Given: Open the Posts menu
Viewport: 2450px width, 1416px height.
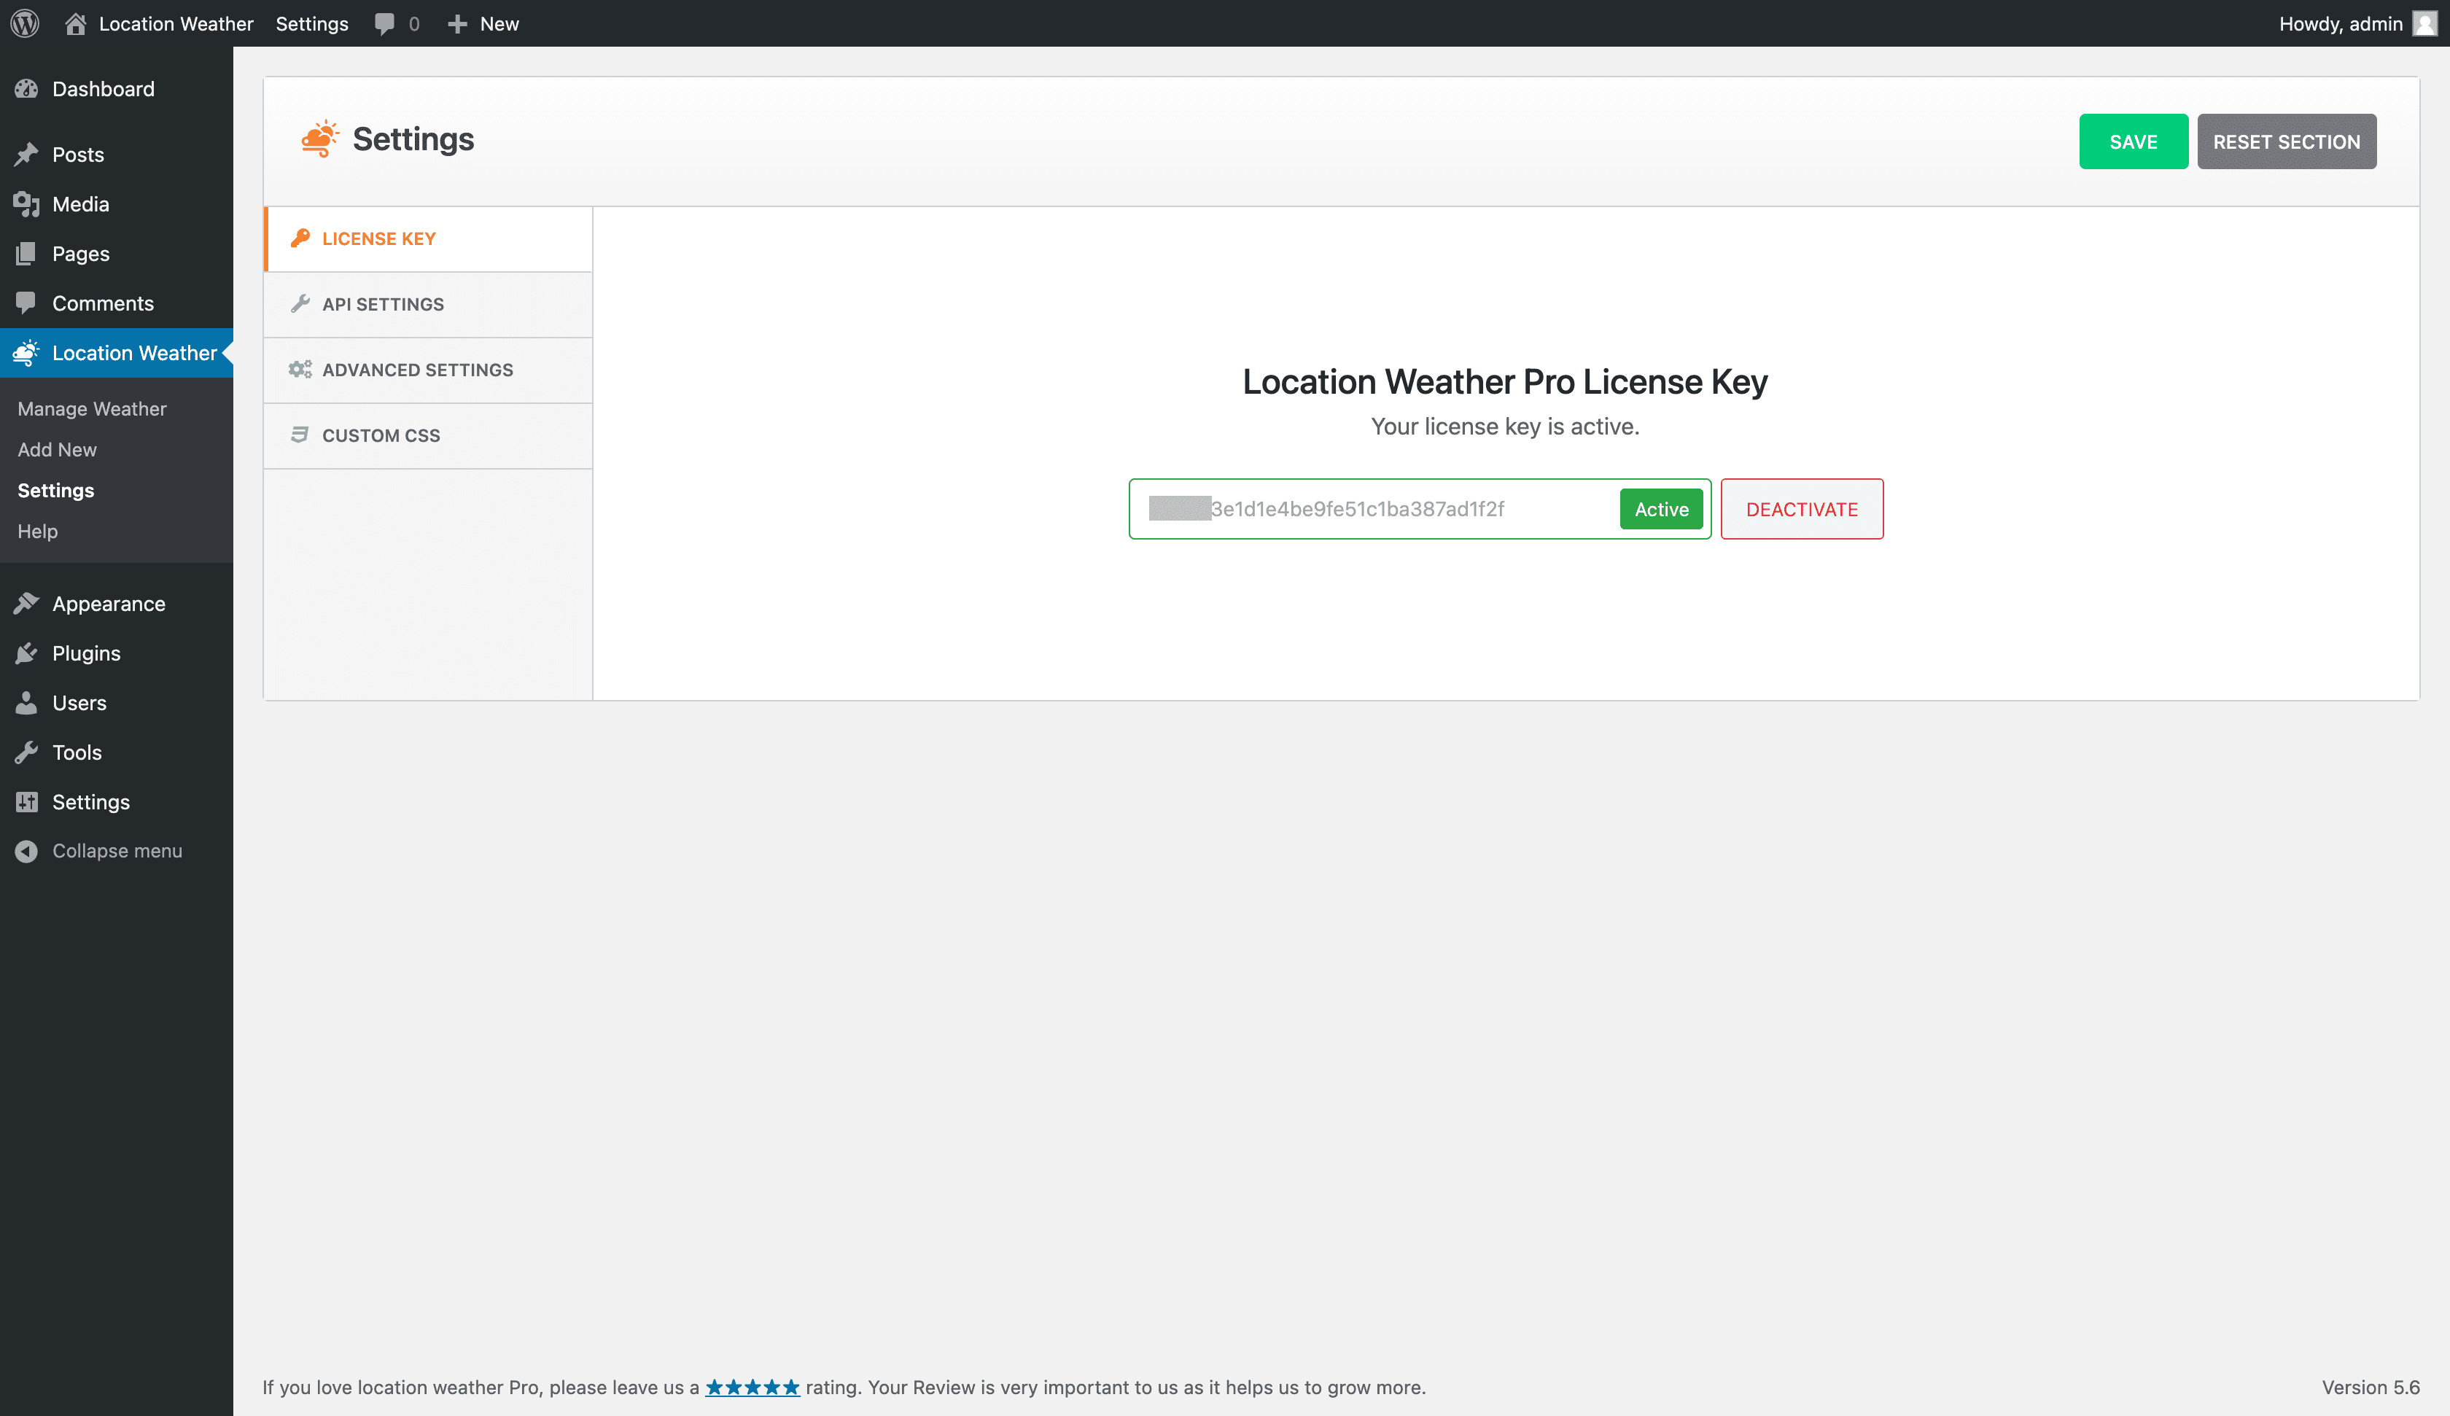Looking at the screenshot, I should point(78,155).
